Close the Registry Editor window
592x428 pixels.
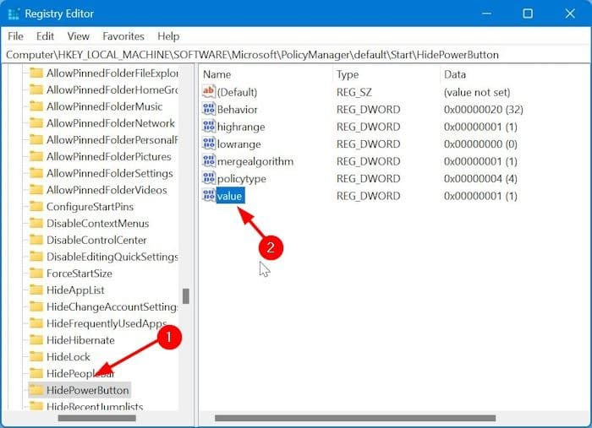click(570, 14)
